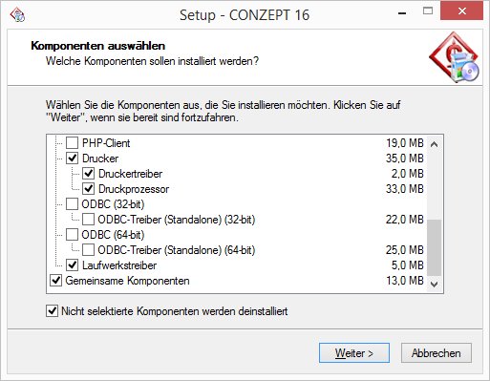This screenshot has width=490, height=381.
Task: Enable the ODBC (64-bit) checkbox
Action: (72, 235)
